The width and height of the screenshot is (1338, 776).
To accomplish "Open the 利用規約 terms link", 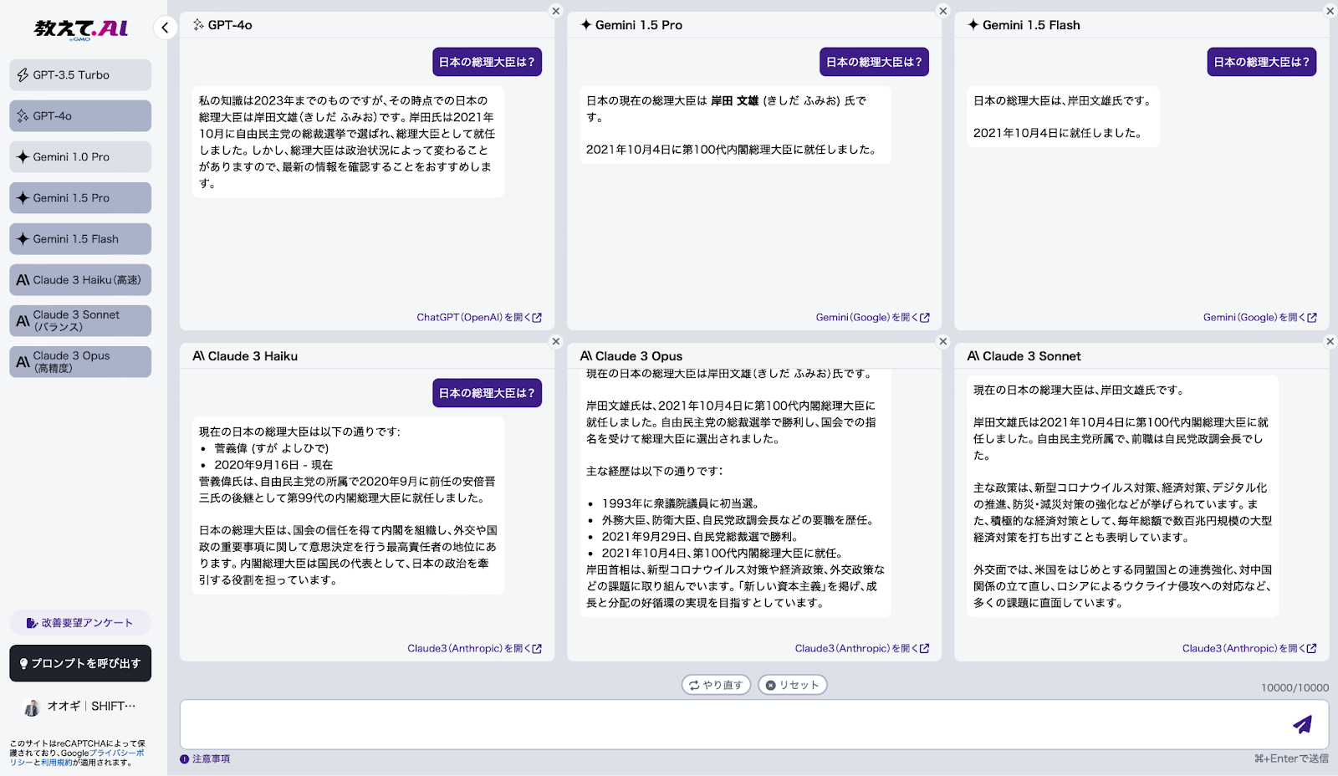I will (56, 763).
